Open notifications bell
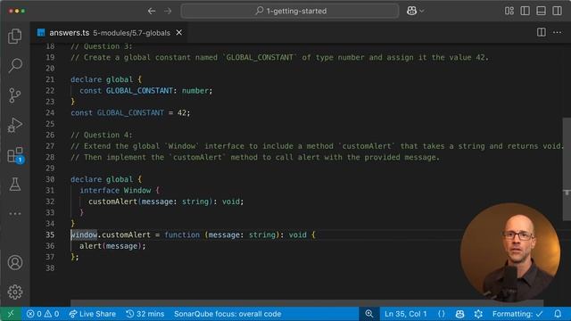571x321 pixels. [x=558, y=314]
